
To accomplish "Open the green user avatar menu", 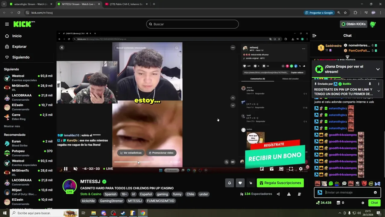I will [x=373, y=24].
